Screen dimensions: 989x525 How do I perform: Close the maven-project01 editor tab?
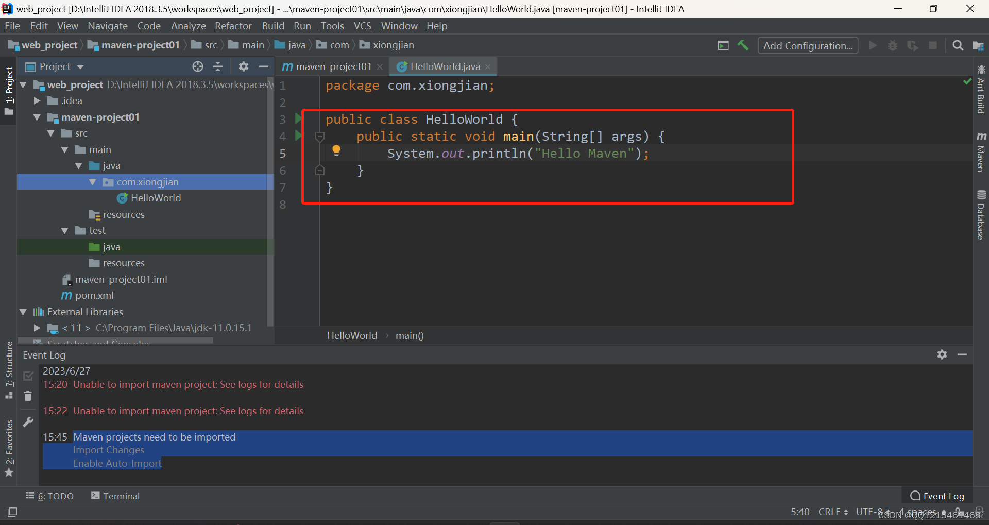click(x=380, y=67)
